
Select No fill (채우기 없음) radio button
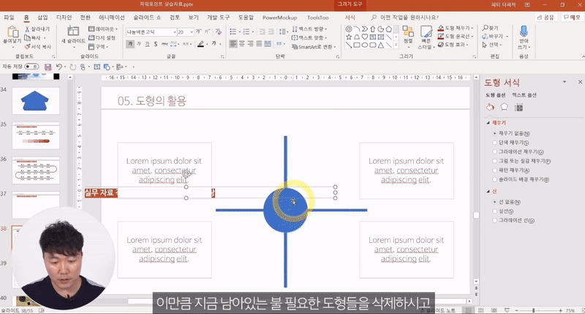495,133
